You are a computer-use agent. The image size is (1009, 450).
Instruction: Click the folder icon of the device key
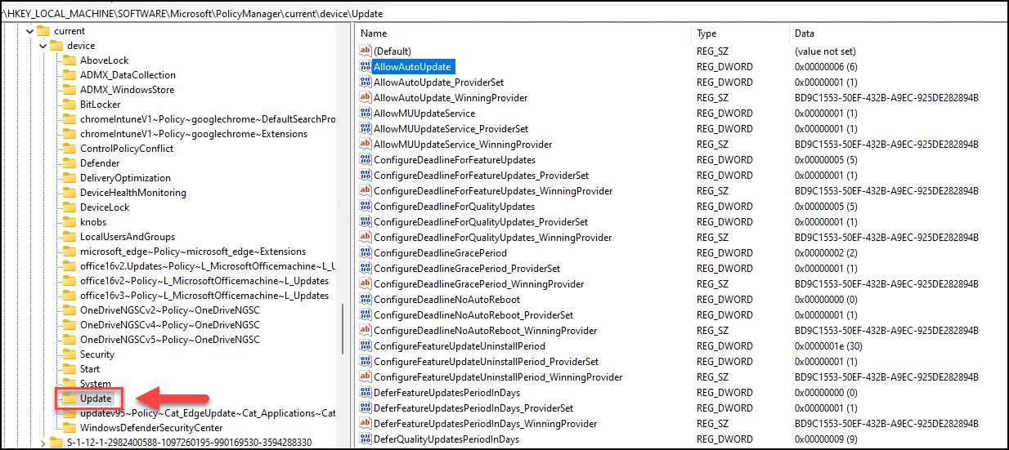[x=56, y=46]
